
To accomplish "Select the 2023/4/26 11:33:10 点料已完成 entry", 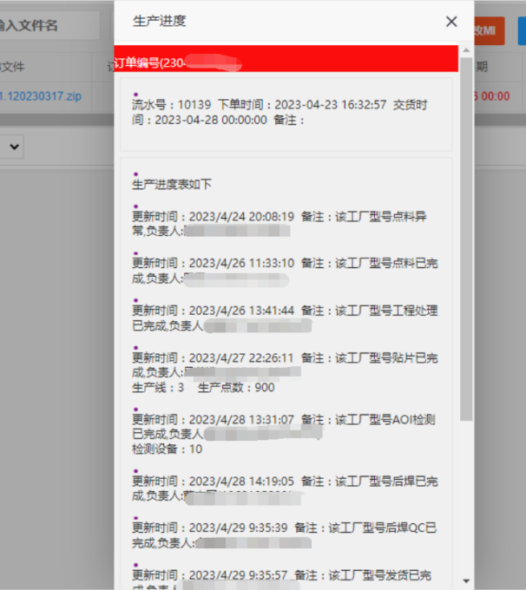I will [285, 271].
